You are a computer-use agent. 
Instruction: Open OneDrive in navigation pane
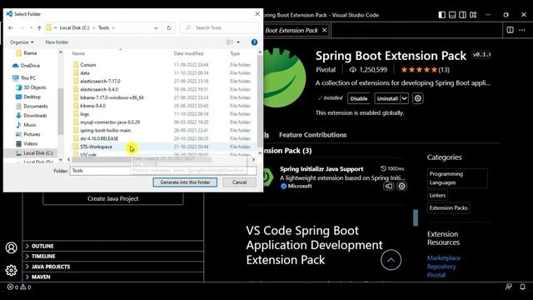30,66
